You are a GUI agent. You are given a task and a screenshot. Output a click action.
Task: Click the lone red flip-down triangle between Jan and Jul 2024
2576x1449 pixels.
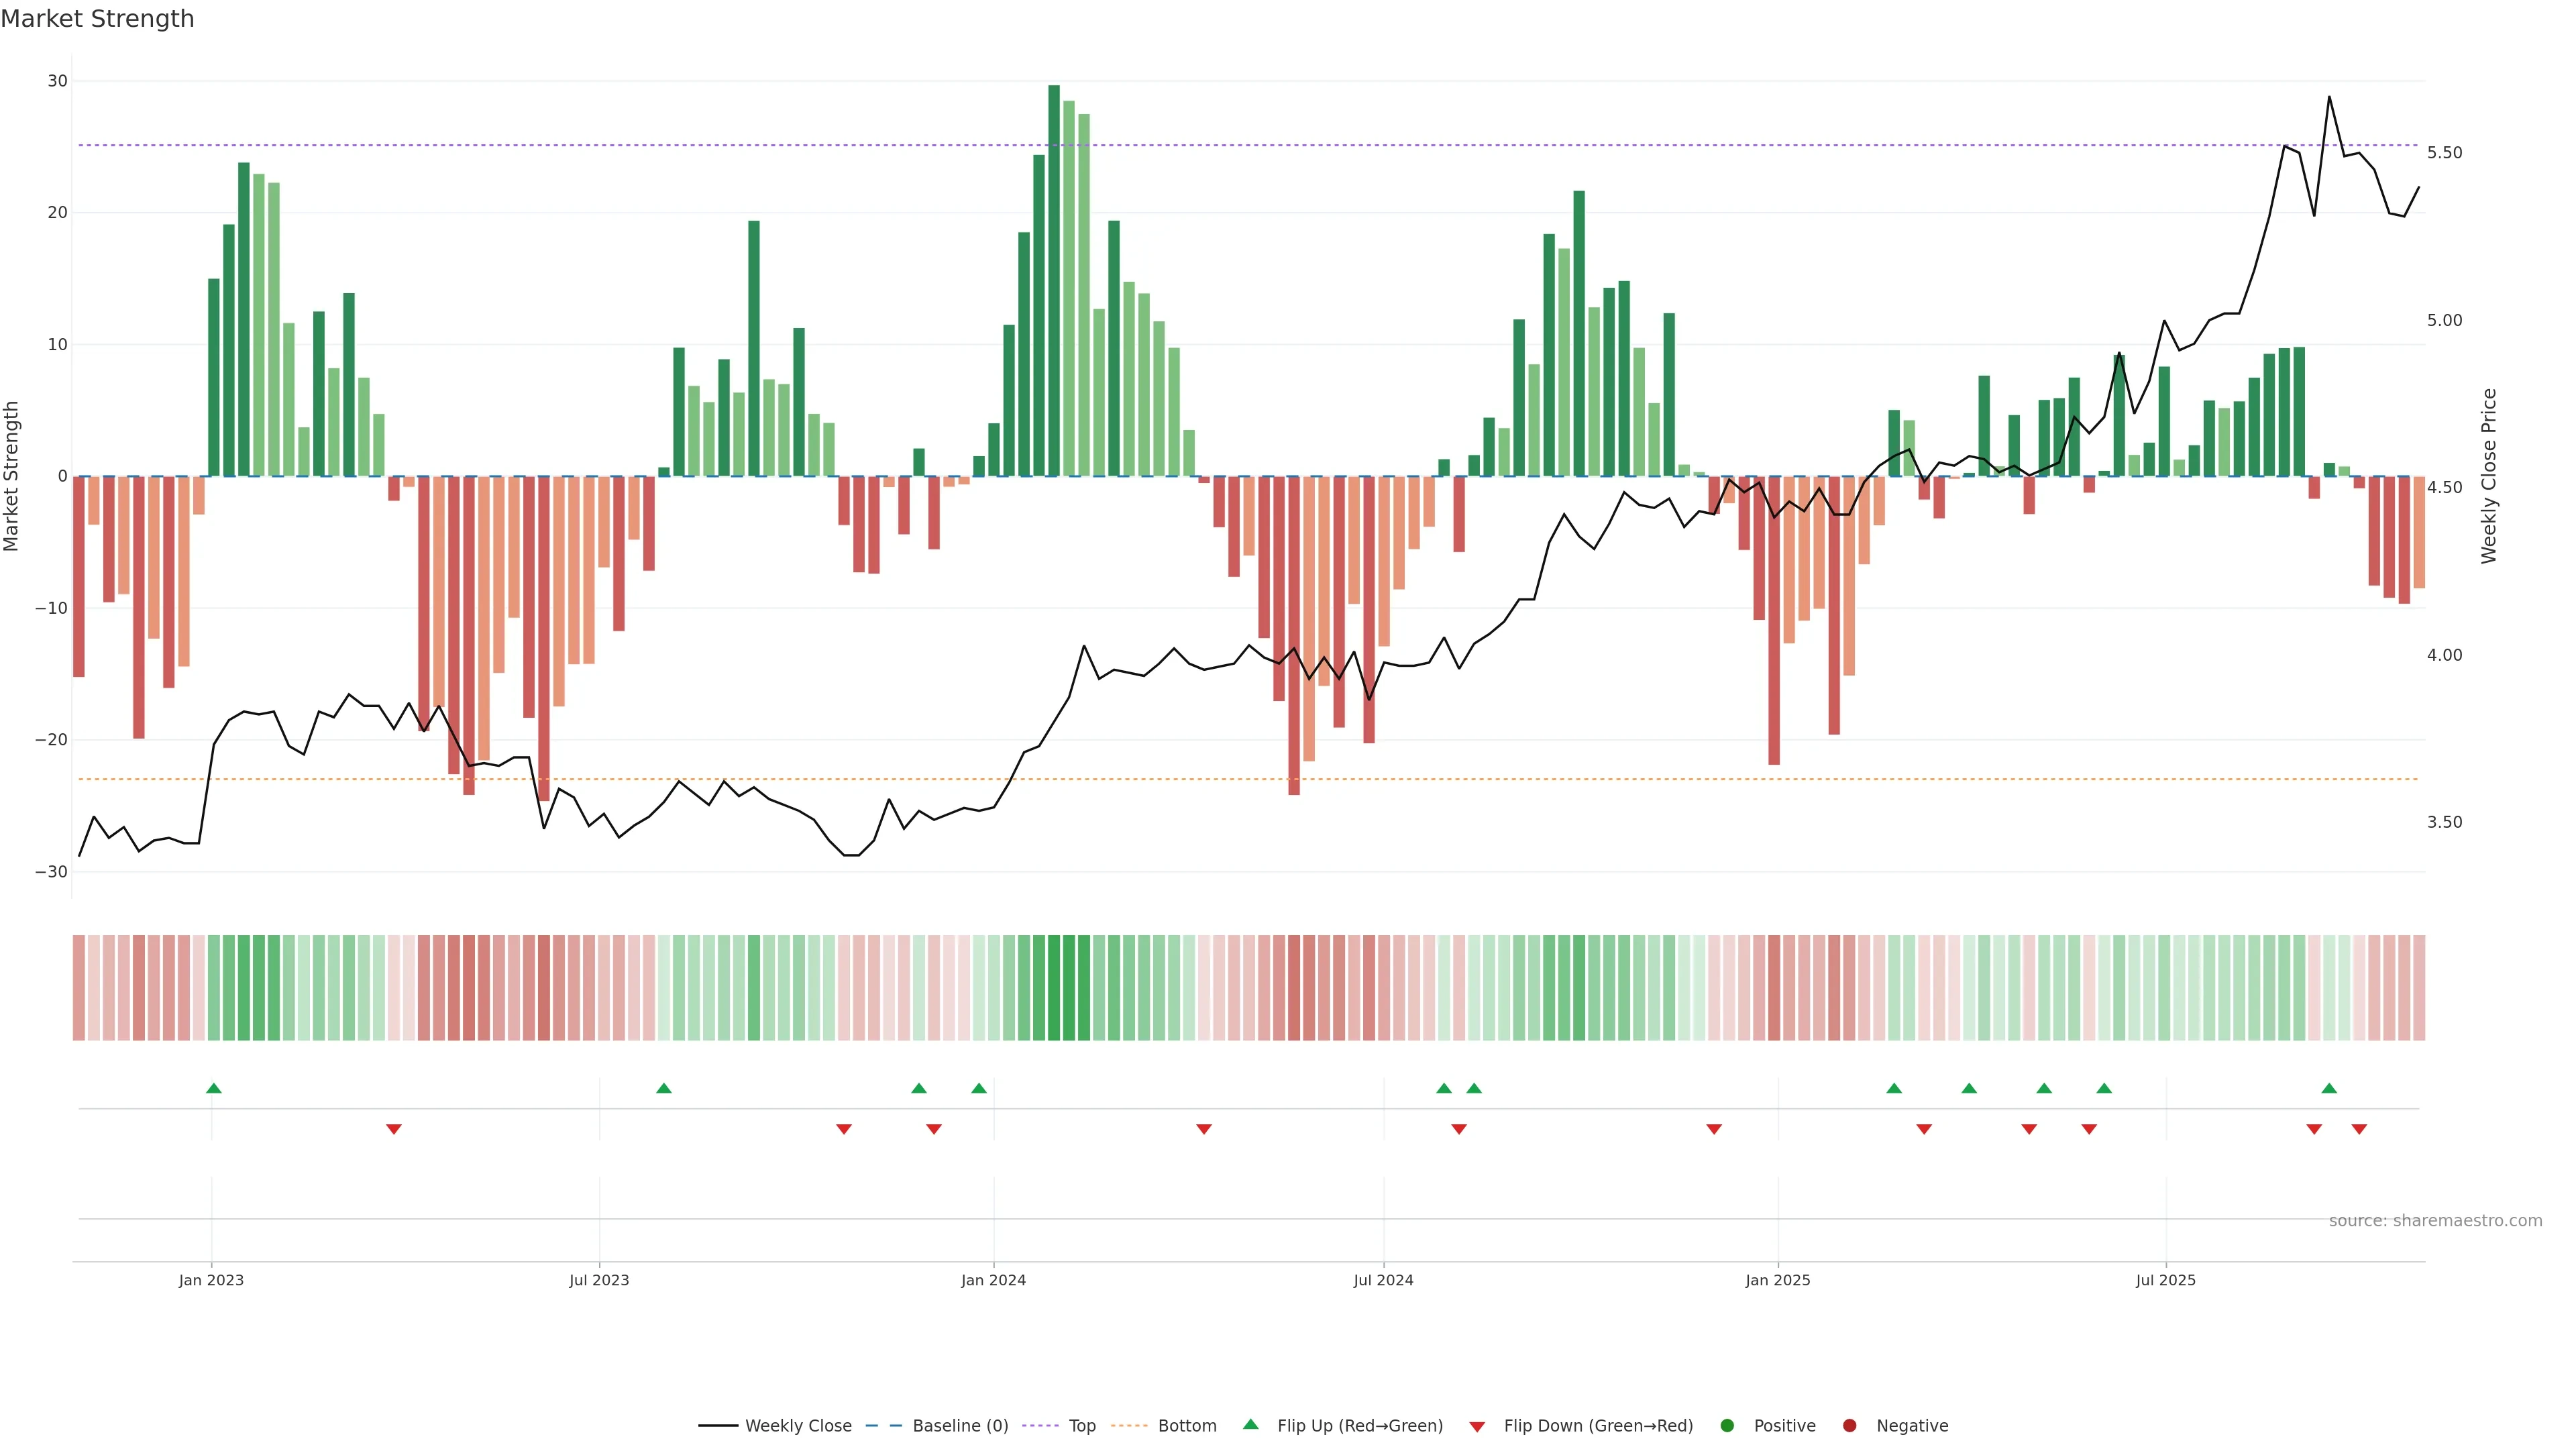pyautogui.click(x=1204, y=1129)
